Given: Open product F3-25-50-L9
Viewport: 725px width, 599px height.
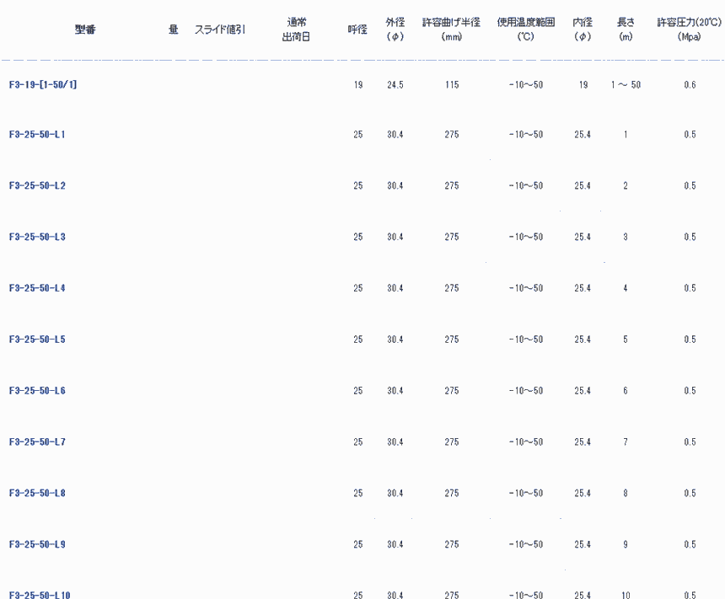Looking at the screenshot, I should (x=37, y=545).
